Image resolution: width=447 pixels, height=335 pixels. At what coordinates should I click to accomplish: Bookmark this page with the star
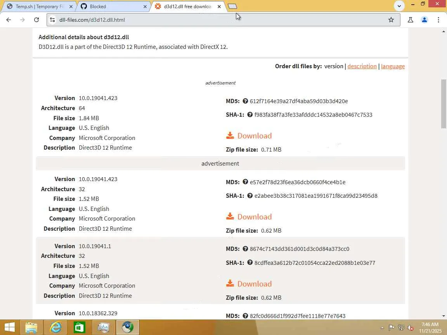391,20
